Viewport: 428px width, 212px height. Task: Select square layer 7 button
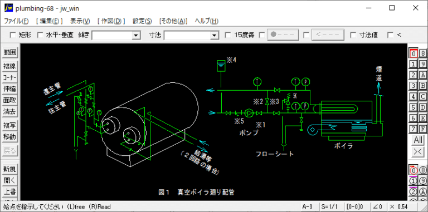click(x=414, y=129)
